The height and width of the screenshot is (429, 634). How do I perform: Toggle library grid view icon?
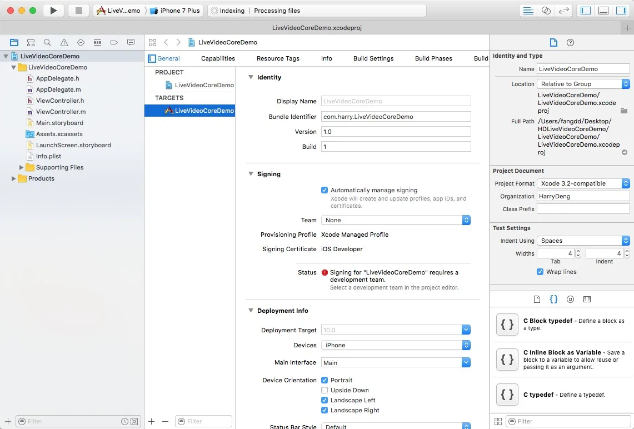coord(498,421)
